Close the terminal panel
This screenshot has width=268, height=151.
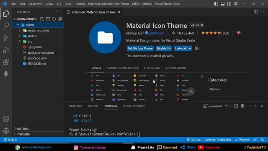[x=262, y=106]
